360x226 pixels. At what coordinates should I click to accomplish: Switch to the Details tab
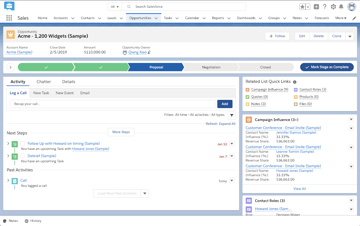[69, 82]
